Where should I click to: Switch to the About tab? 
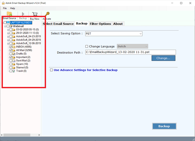pos(118,24)
